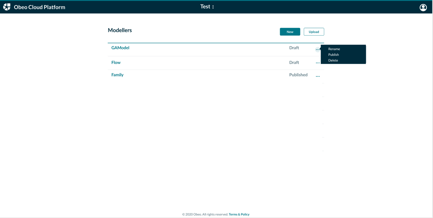Image resolution: width=433 pixels, height=218 pixels.
Task: Open the Flow modeller
Action: tap(116, 62)
